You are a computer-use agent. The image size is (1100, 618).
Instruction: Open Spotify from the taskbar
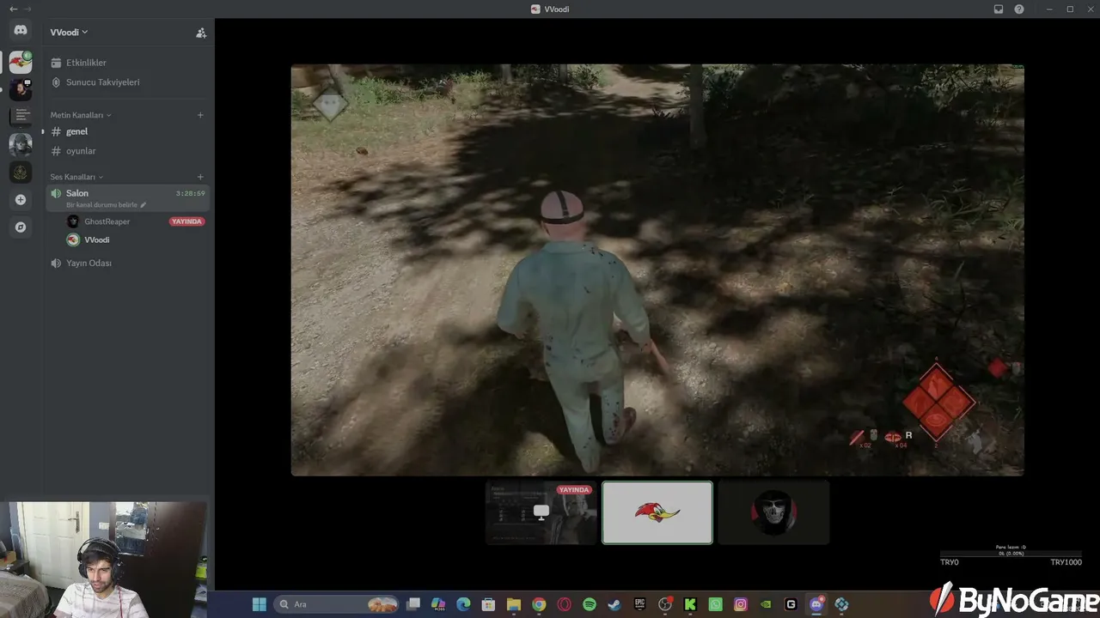(590, 604)
